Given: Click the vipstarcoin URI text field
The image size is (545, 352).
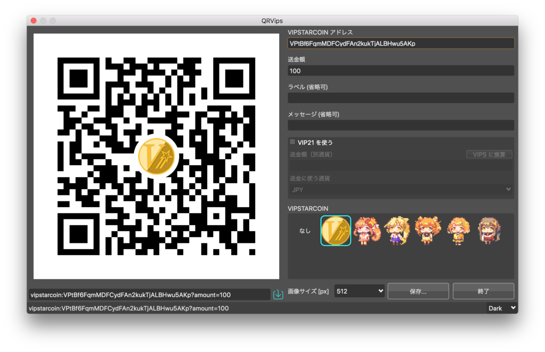Looking at the screenshot, I should [x=150, y=294].
